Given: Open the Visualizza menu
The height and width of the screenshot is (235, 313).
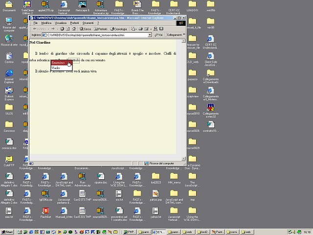Looking at the screenshot, I should 61,23.
